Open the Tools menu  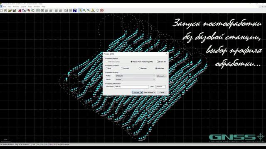coord(30,7)
